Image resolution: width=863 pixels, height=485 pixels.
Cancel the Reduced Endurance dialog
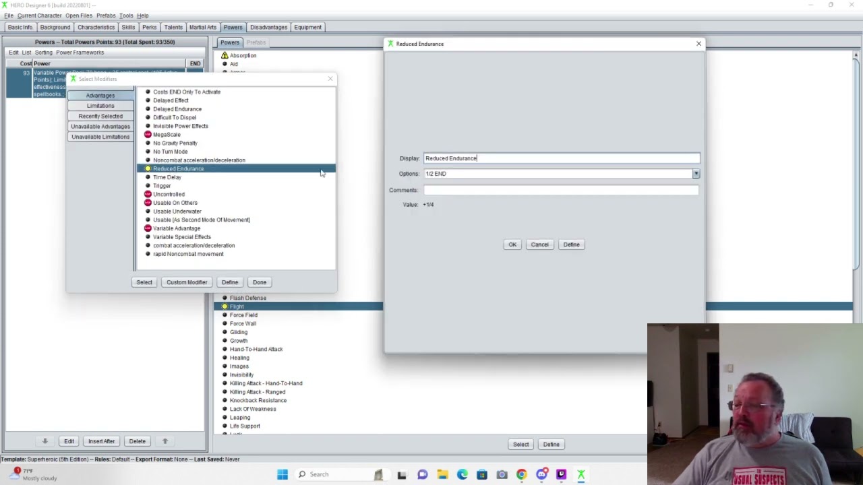(x=539, y=245)
